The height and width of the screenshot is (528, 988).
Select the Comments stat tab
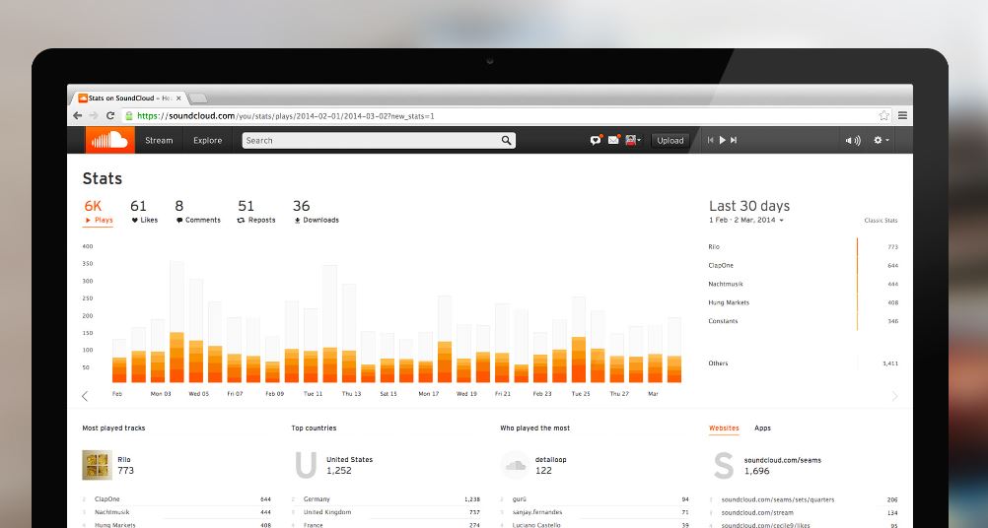198,212
